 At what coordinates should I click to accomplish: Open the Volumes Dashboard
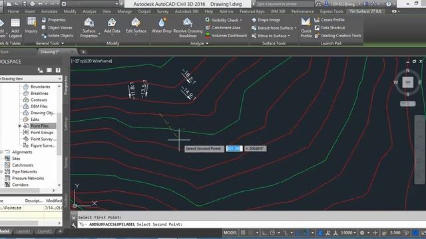point(226,35)
